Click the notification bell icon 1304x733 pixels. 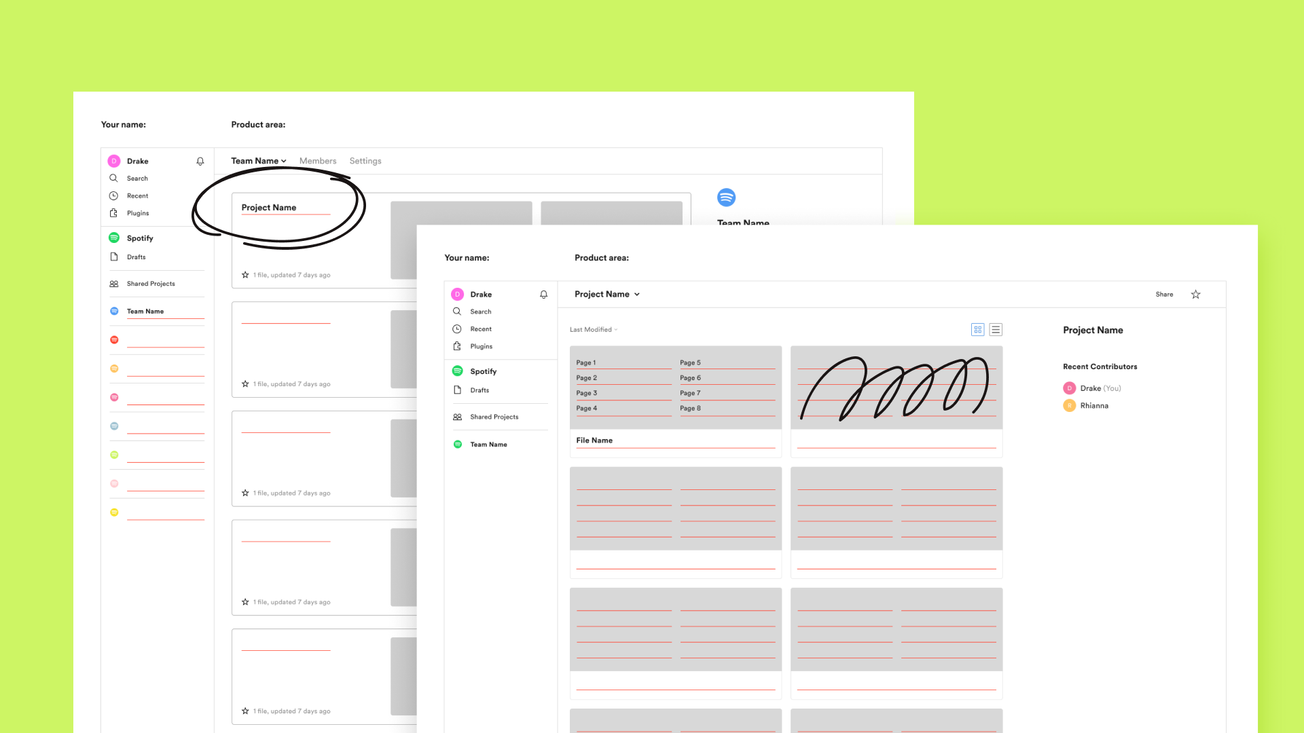tap(200, 161)
